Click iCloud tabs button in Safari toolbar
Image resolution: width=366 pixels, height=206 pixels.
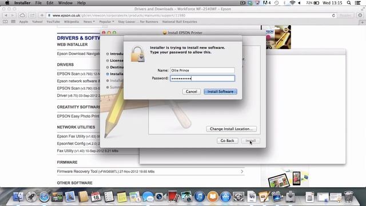tap(22, 15)
